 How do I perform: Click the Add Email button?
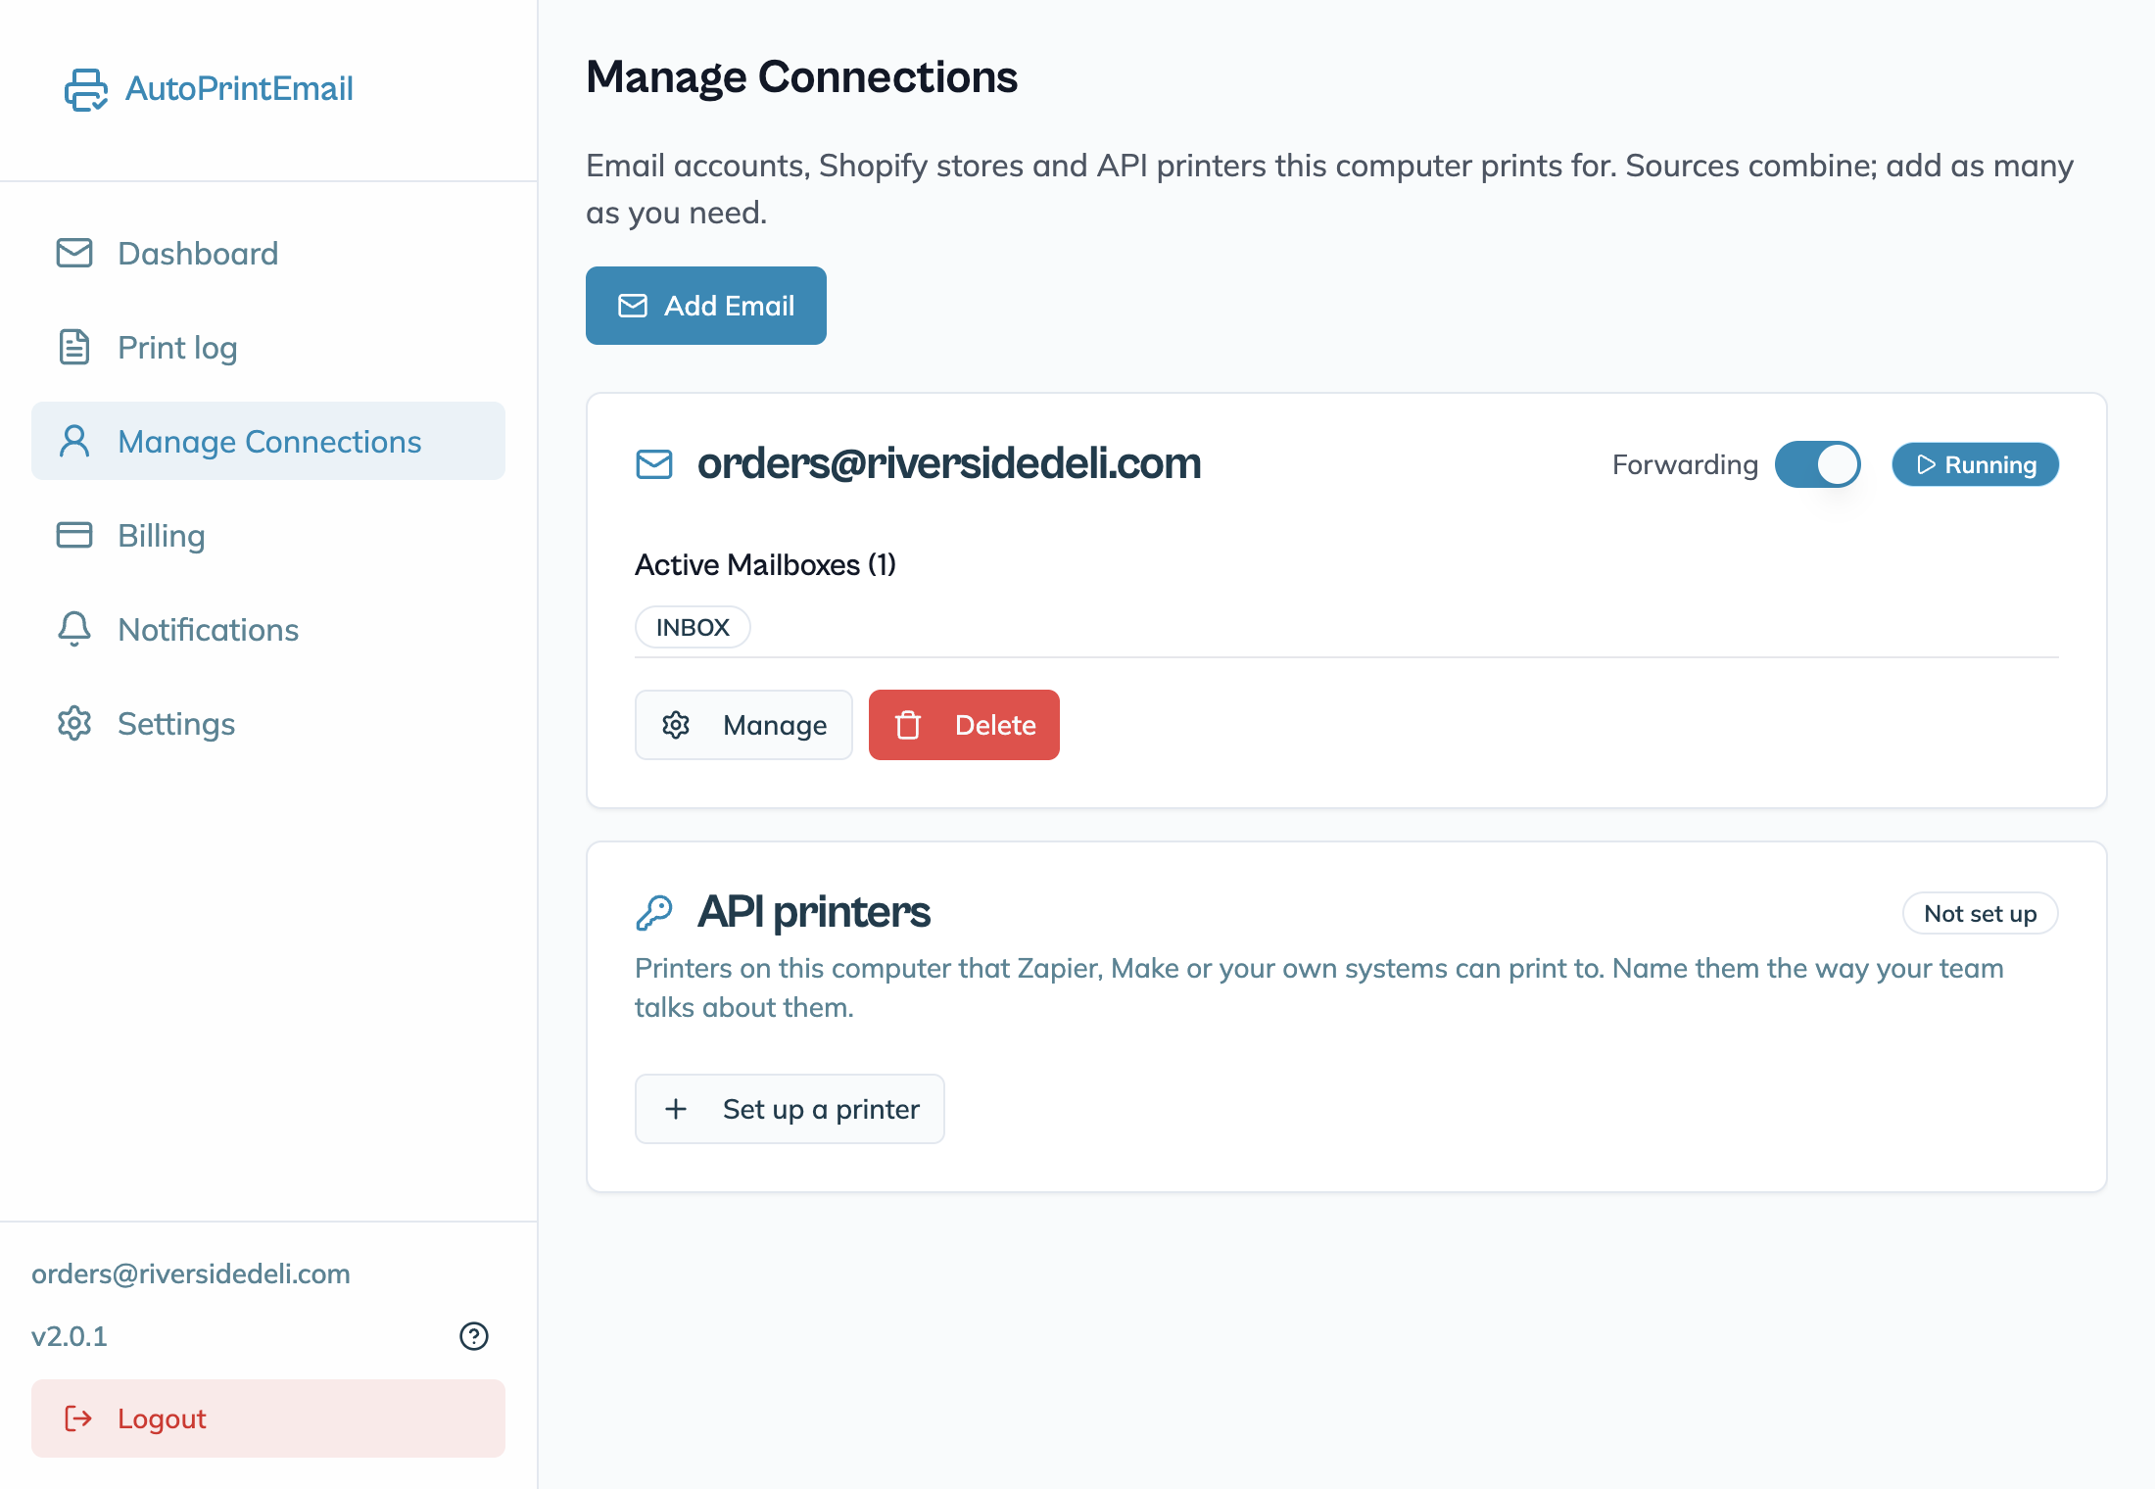[706, 306]
